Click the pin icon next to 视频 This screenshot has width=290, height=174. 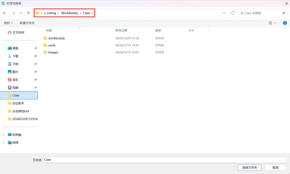35,88
